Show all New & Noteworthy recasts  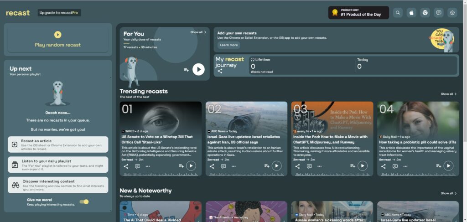pyautogui.click(x=449, y=193)
